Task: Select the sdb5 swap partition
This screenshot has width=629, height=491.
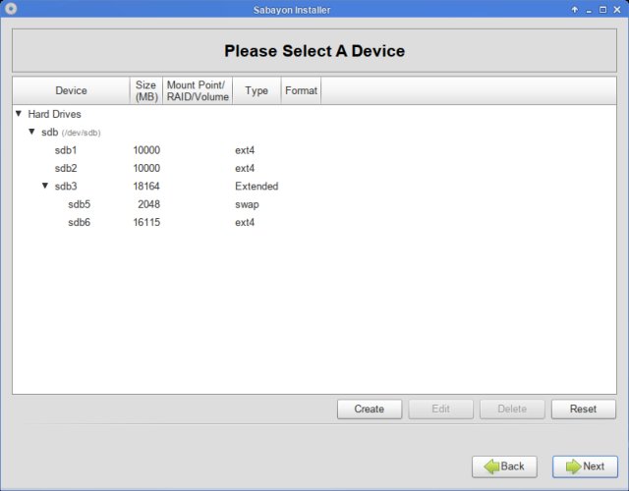Action: tap(314, 204)
